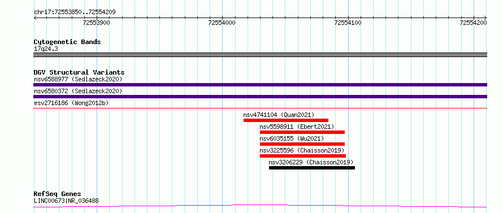Click the DGV Structural Variants track title
The height and width of the screenshot is (213, 503).
click(x=79, y=72)
